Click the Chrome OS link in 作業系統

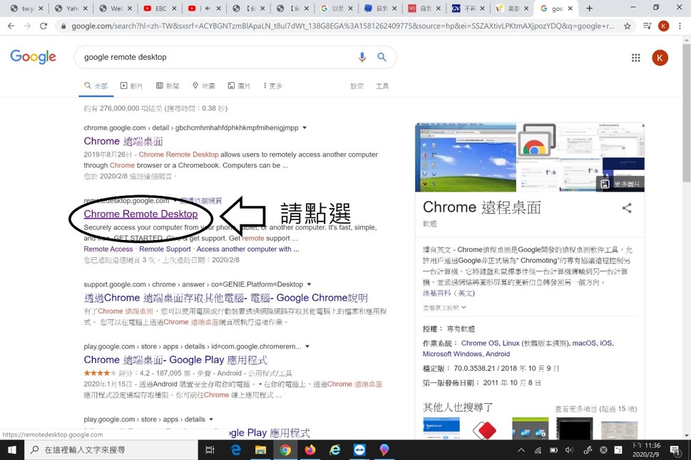(480, 343)
